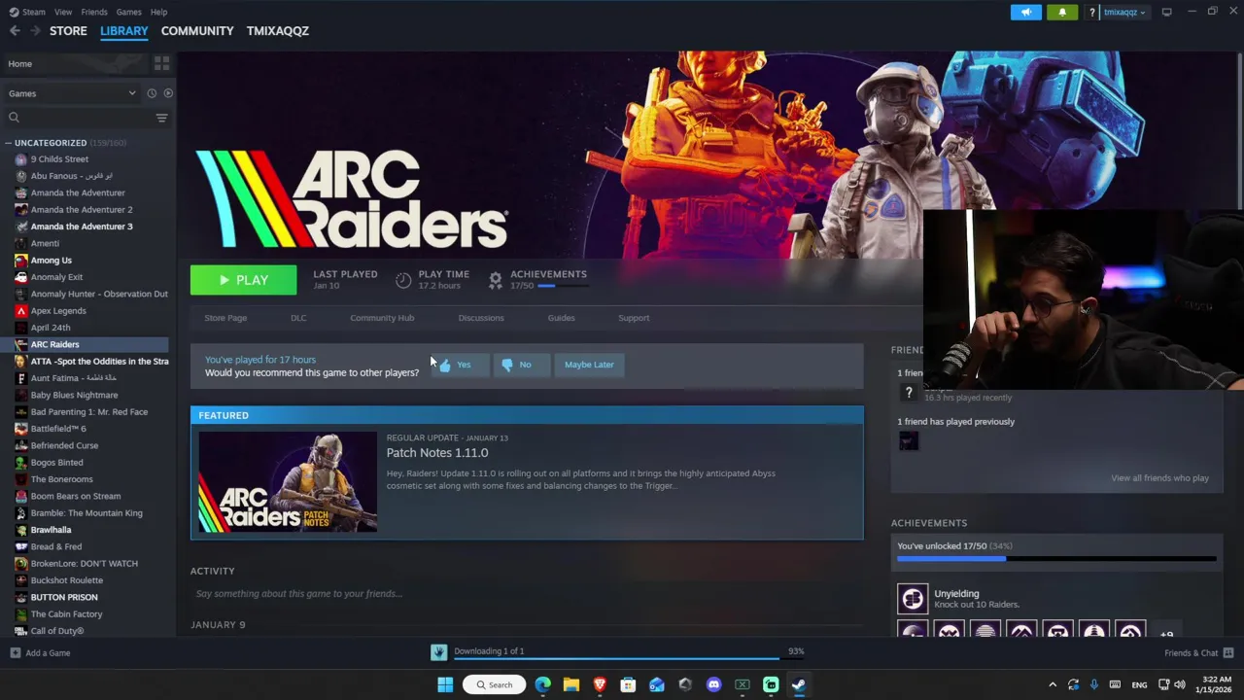Click the achievements unlocked progress bar
Viewport: 1244px width, 700px height.
tap(1056, 559)
